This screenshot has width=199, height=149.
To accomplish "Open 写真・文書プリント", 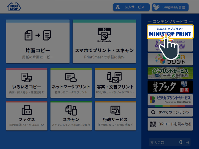I will tap(115, 83).
